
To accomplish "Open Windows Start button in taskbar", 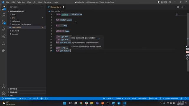I will [x=65, y=103].
